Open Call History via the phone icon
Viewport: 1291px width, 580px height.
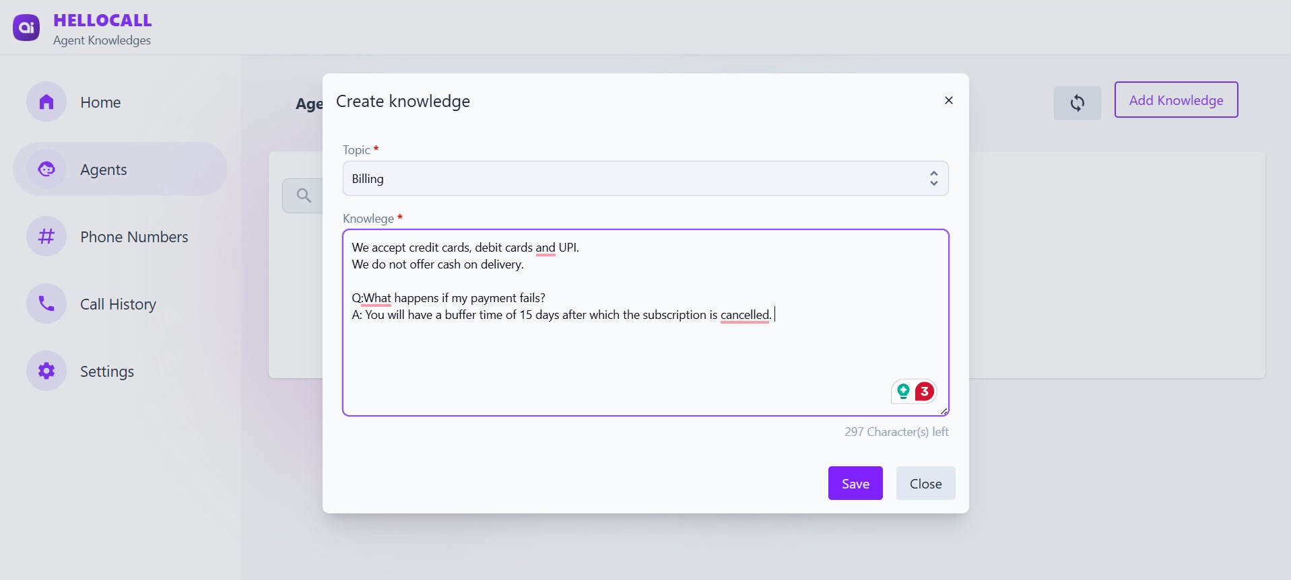pos(45,303)
